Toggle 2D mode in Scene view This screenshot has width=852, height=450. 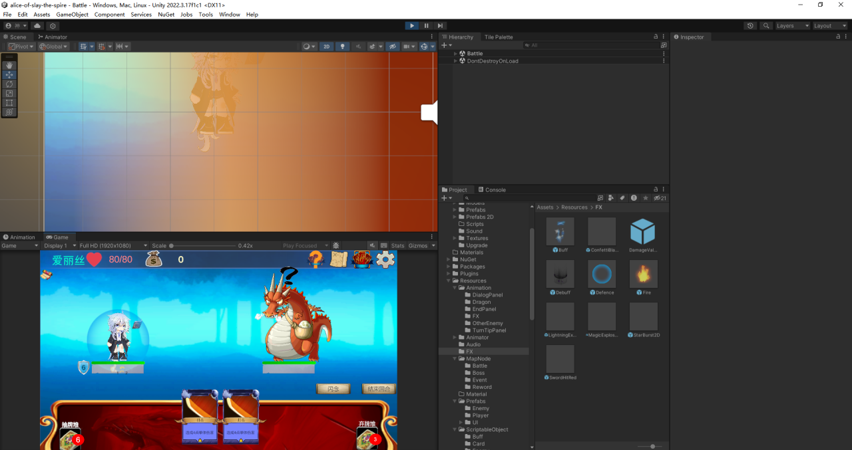pyautogui.click(x=326, y=47)
